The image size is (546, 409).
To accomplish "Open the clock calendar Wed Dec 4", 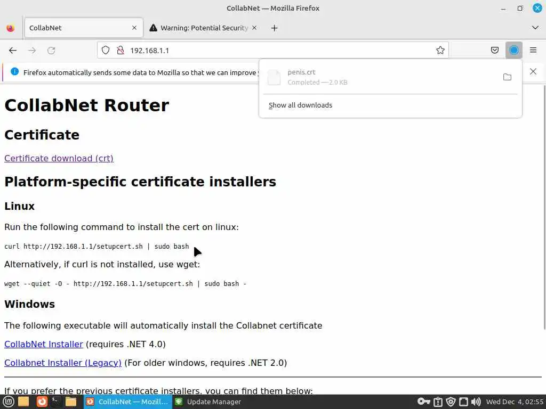I will point(515,402).
